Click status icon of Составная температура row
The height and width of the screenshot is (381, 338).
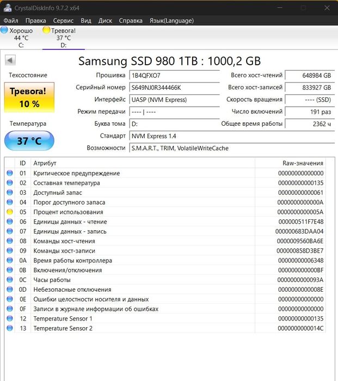click(10, 183)
